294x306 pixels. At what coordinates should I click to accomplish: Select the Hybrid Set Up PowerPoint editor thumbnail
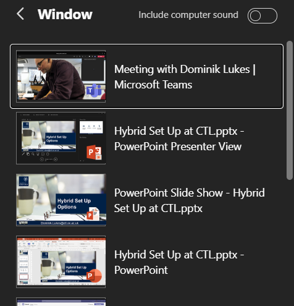61,261
